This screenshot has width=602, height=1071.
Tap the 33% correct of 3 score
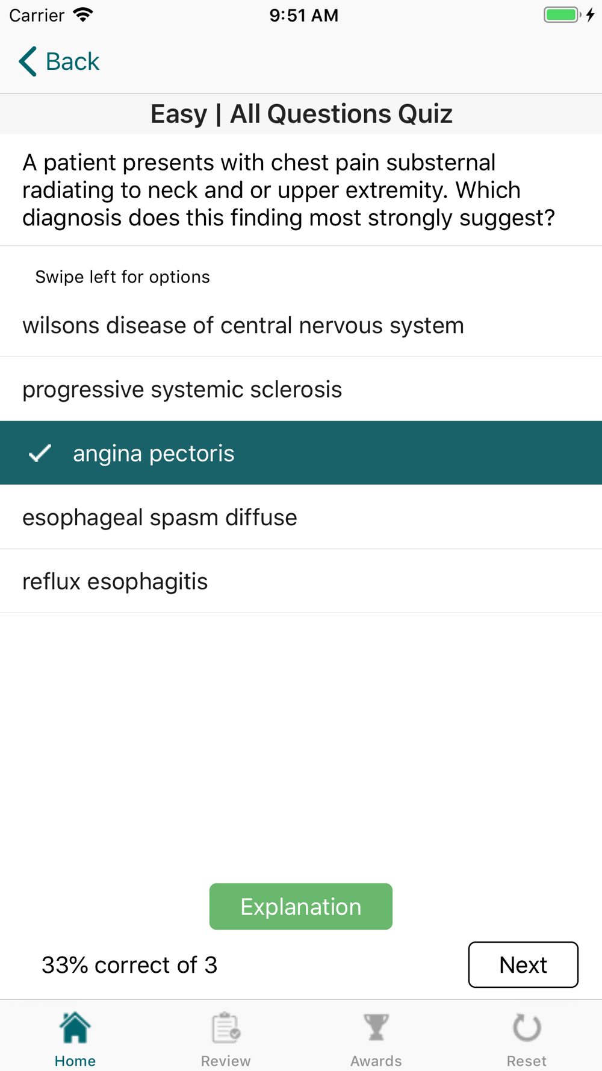[x=129, y=965]
